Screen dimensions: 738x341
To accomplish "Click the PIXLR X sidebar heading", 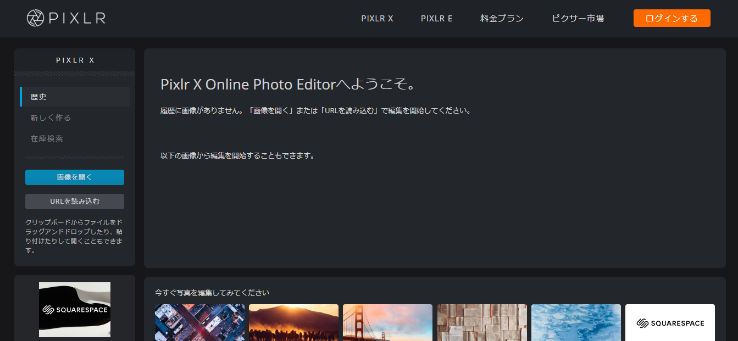I will pyautogui.click(x=75, y=60).
